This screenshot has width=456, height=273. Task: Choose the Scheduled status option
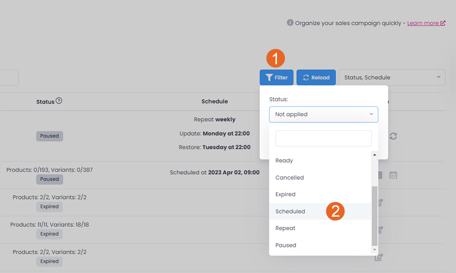[x=320, y=212]
